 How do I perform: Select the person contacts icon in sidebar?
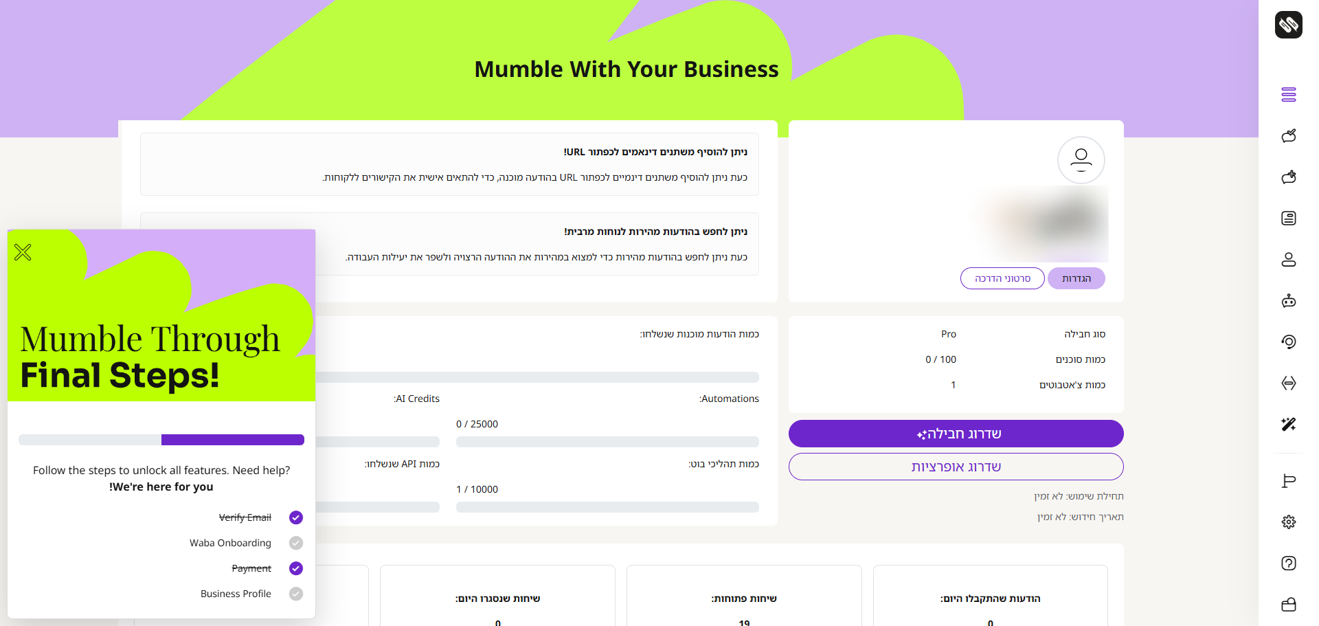(x=1288, y=260)
